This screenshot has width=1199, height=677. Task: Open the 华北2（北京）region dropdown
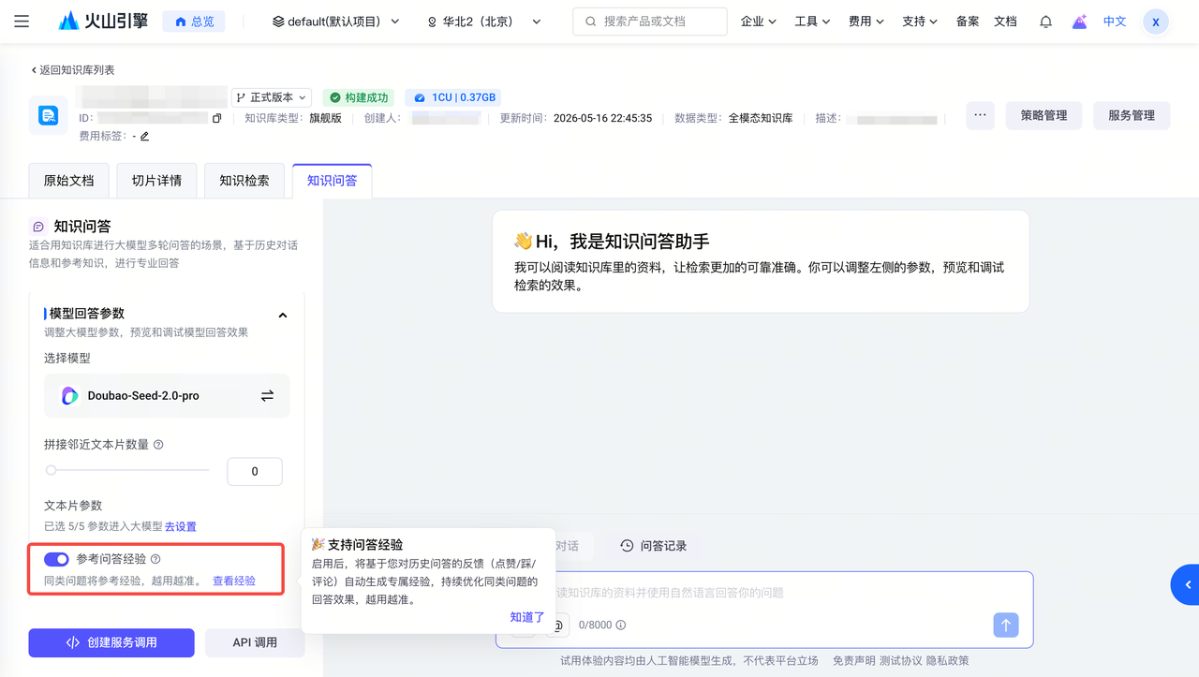click(484, 22)
